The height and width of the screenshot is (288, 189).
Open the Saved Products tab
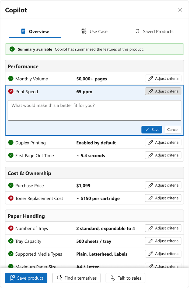[154, 32]
